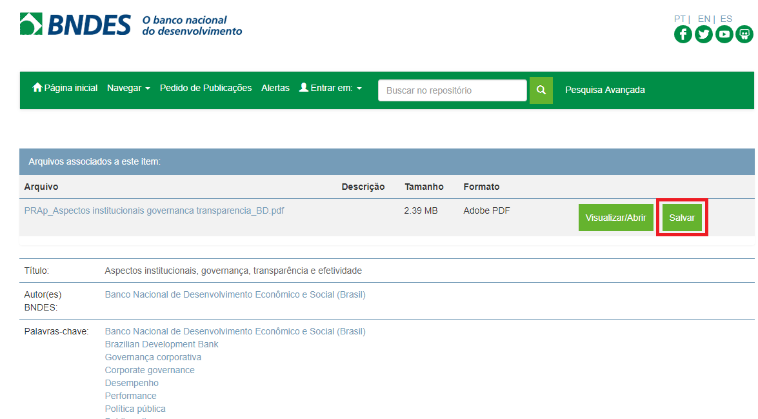Expand the Entrar em login dropdown

click(x=330, y=88)
